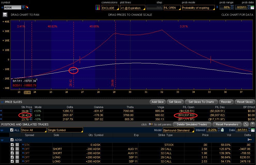Click the blue dot on the STK position row

pyautogui.click(x=23, y=145)
